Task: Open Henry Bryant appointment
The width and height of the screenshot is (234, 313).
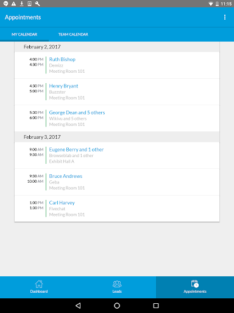Action: tap(117, 92)
